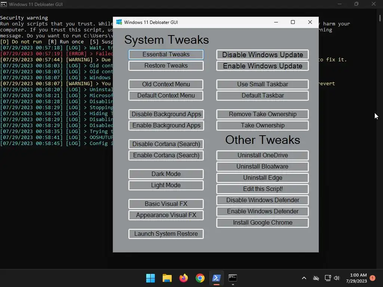The height and width of the screenshot is (287, 383).
Task: Open network status tray icon
Action: 328,278
